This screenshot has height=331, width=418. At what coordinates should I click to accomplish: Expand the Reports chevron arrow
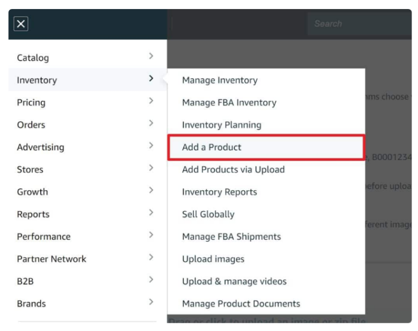tap(151, 213)
